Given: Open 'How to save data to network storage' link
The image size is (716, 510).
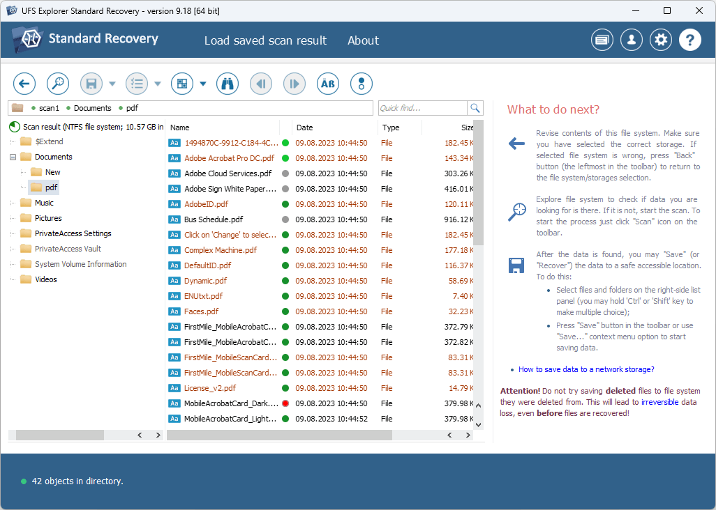Looking at the screenshot, I should pos(586,369).
